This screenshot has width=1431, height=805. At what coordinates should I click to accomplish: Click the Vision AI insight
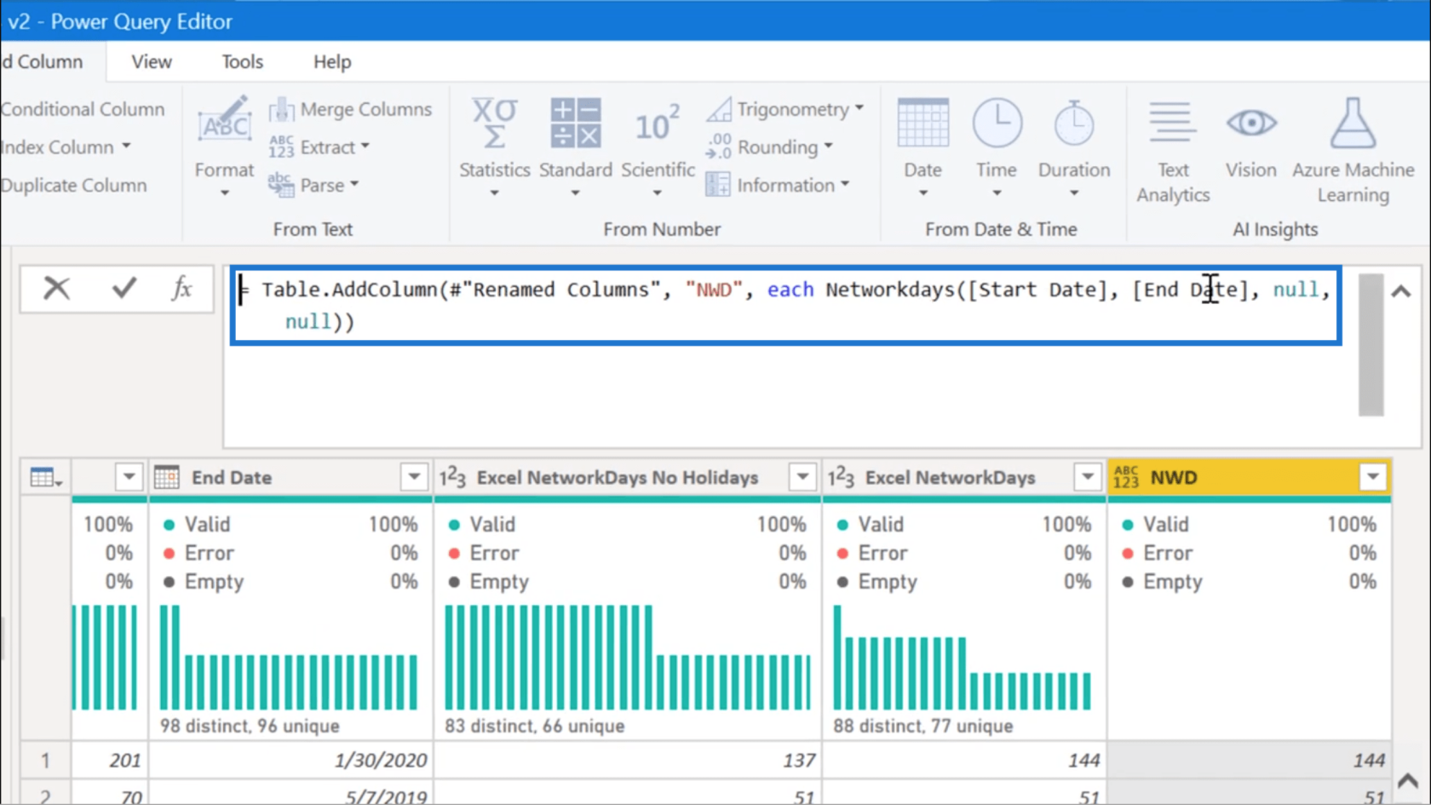1251,138
